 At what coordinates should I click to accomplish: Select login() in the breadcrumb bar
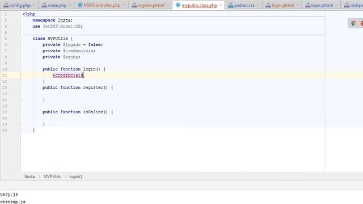[x=75, y=176]
